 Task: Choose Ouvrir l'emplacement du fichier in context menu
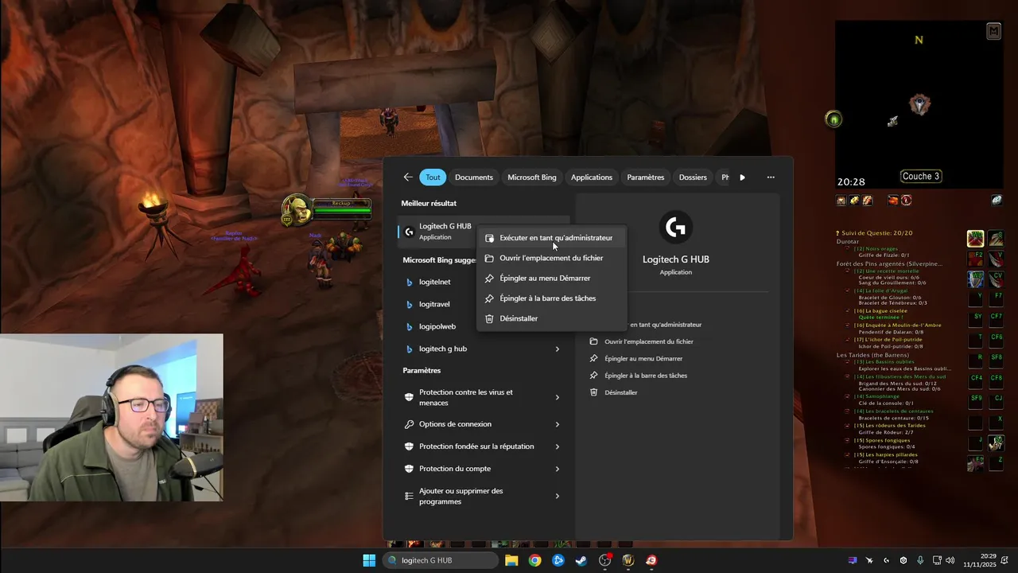coord(551,258)
